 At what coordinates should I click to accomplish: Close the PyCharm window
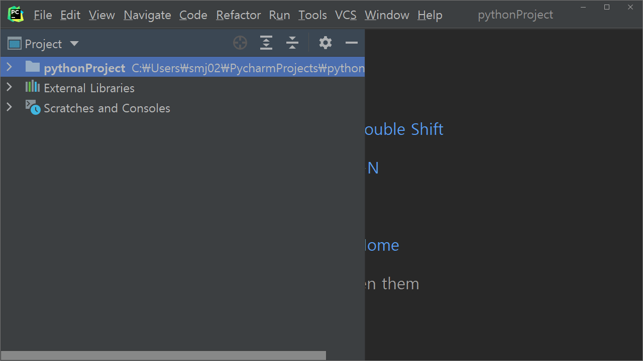[x=630, y=7]
